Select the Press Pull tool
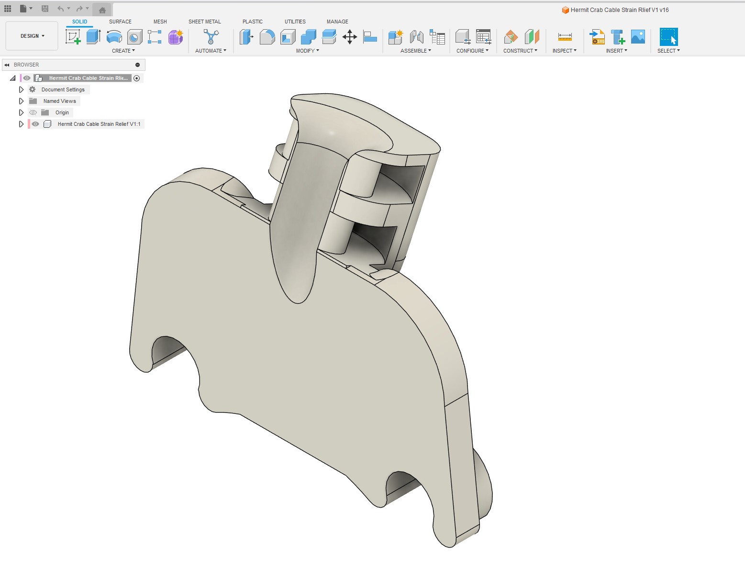745x568 pixels. click(246, 37)
